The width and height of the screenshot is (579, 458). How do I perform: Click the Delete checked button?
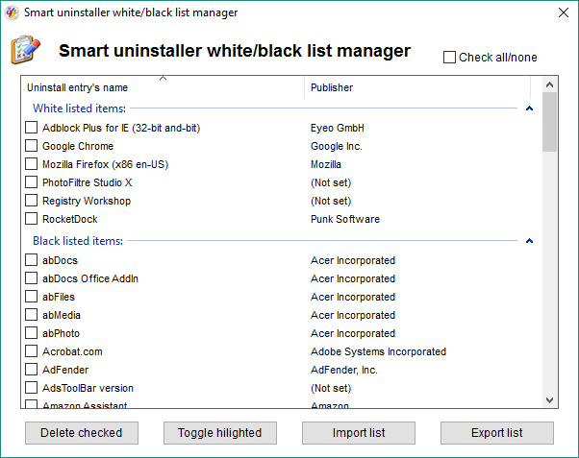(82, 433)
